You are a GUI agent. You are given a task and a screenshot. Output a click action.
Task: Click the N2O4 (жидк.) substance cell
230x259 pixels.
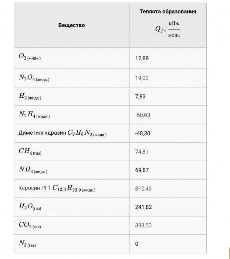(x=71, y=78)
